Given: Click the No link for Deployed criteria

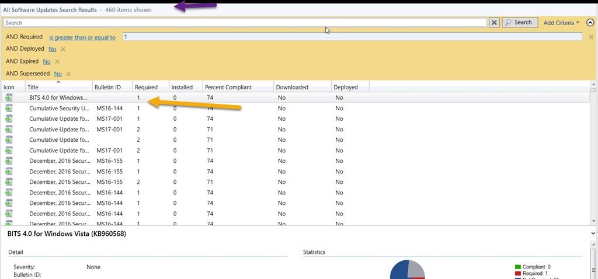Looking at the screenshot, I should tap(52, 49).
